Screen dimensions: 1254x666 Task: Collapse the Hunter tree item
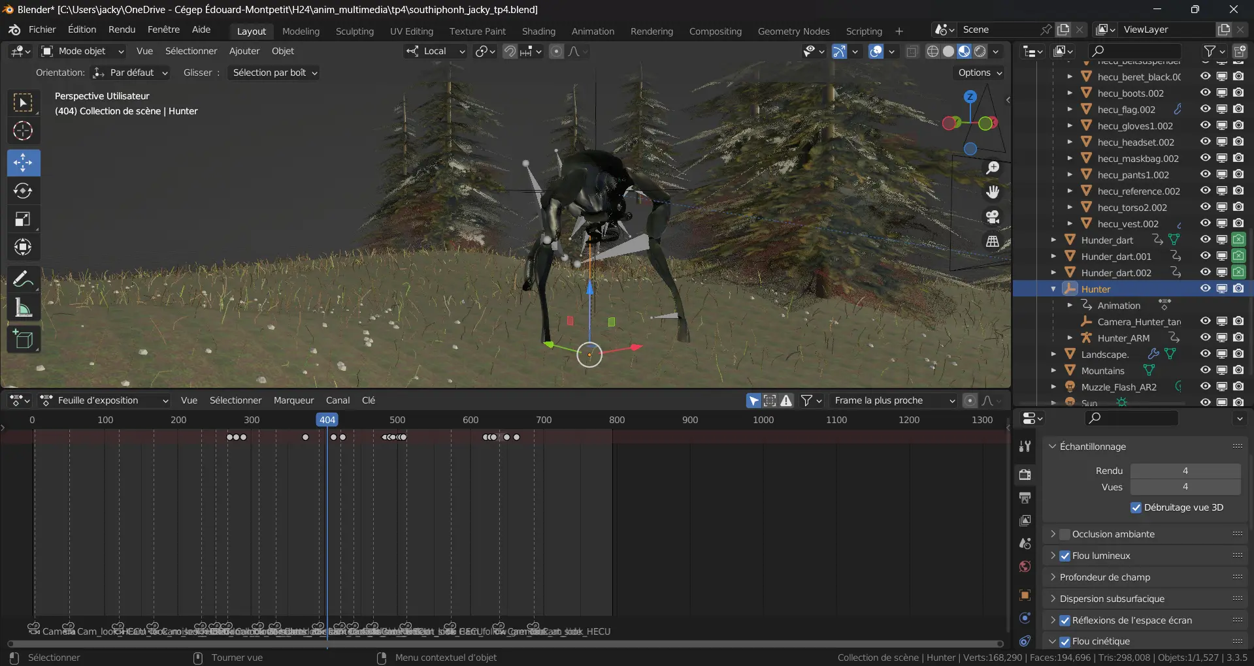[1053, 289]
